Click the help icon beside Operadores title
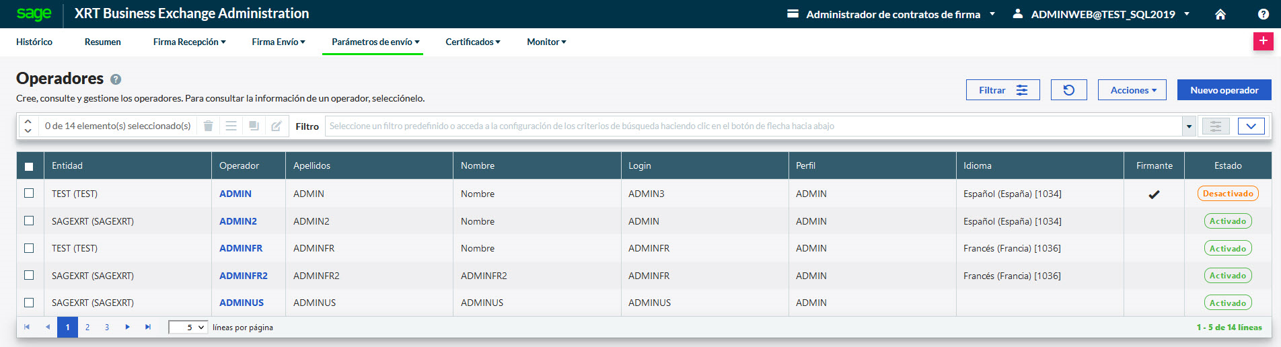 click(116, 79)
